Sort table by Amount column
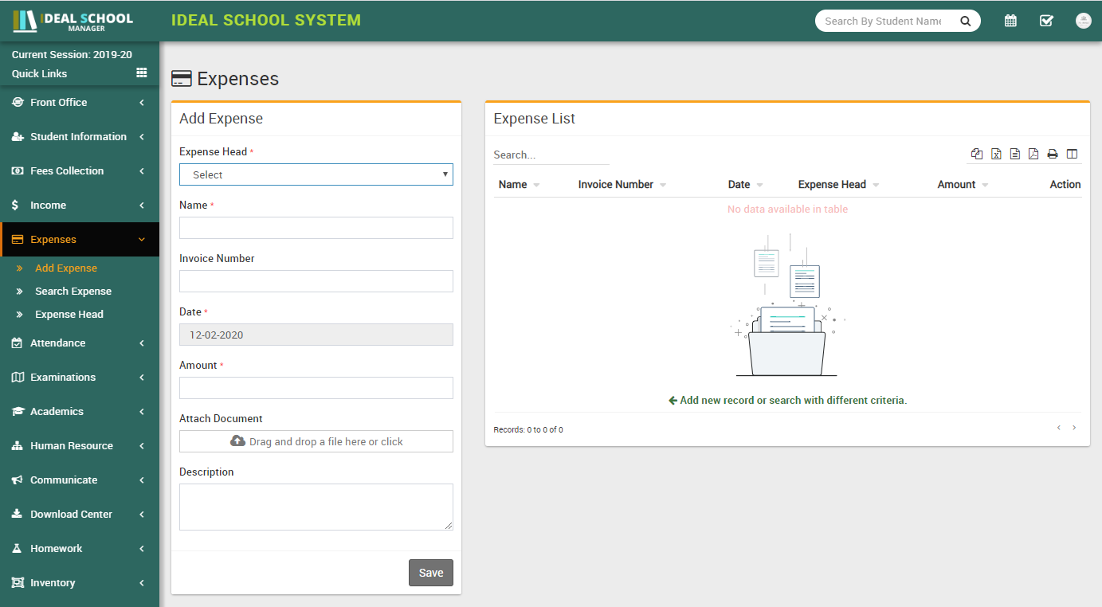This screenshot has width=1102, height=607. [x=963, y=185]
